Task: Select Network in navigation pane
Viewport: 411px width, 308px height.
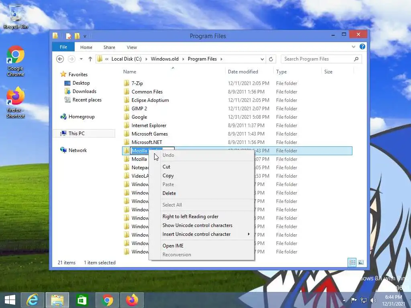Action: tap(77, 150)
